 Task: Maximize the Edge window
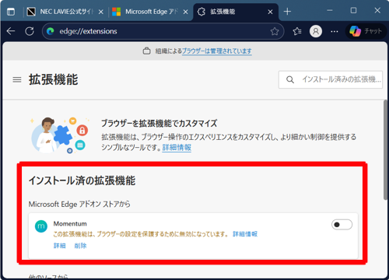(x=353, y=11)
